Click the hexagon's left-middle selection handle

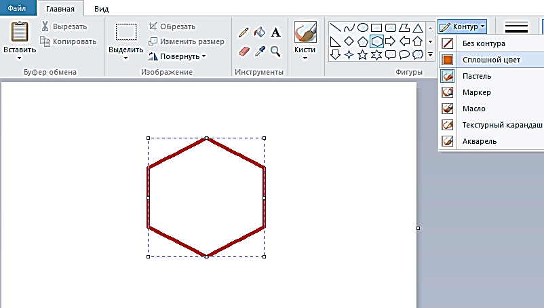148,197
